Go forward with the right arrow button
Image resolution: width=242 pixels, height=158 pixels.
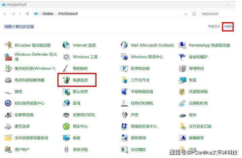[x=13, y=14]
